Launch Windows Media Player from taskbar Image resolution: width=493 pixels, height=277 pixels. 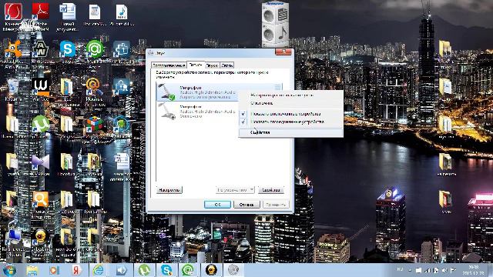pos(54,270)
